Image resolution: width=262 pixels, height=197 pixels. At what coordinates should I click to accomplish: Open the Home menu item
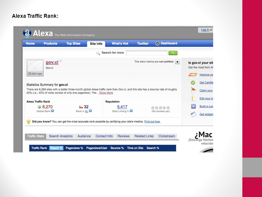30,44
